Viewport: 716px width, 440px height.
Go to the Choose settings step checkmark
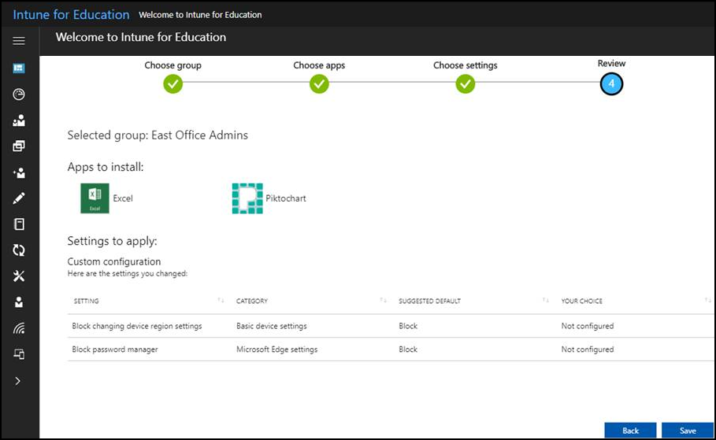[466, 84]
